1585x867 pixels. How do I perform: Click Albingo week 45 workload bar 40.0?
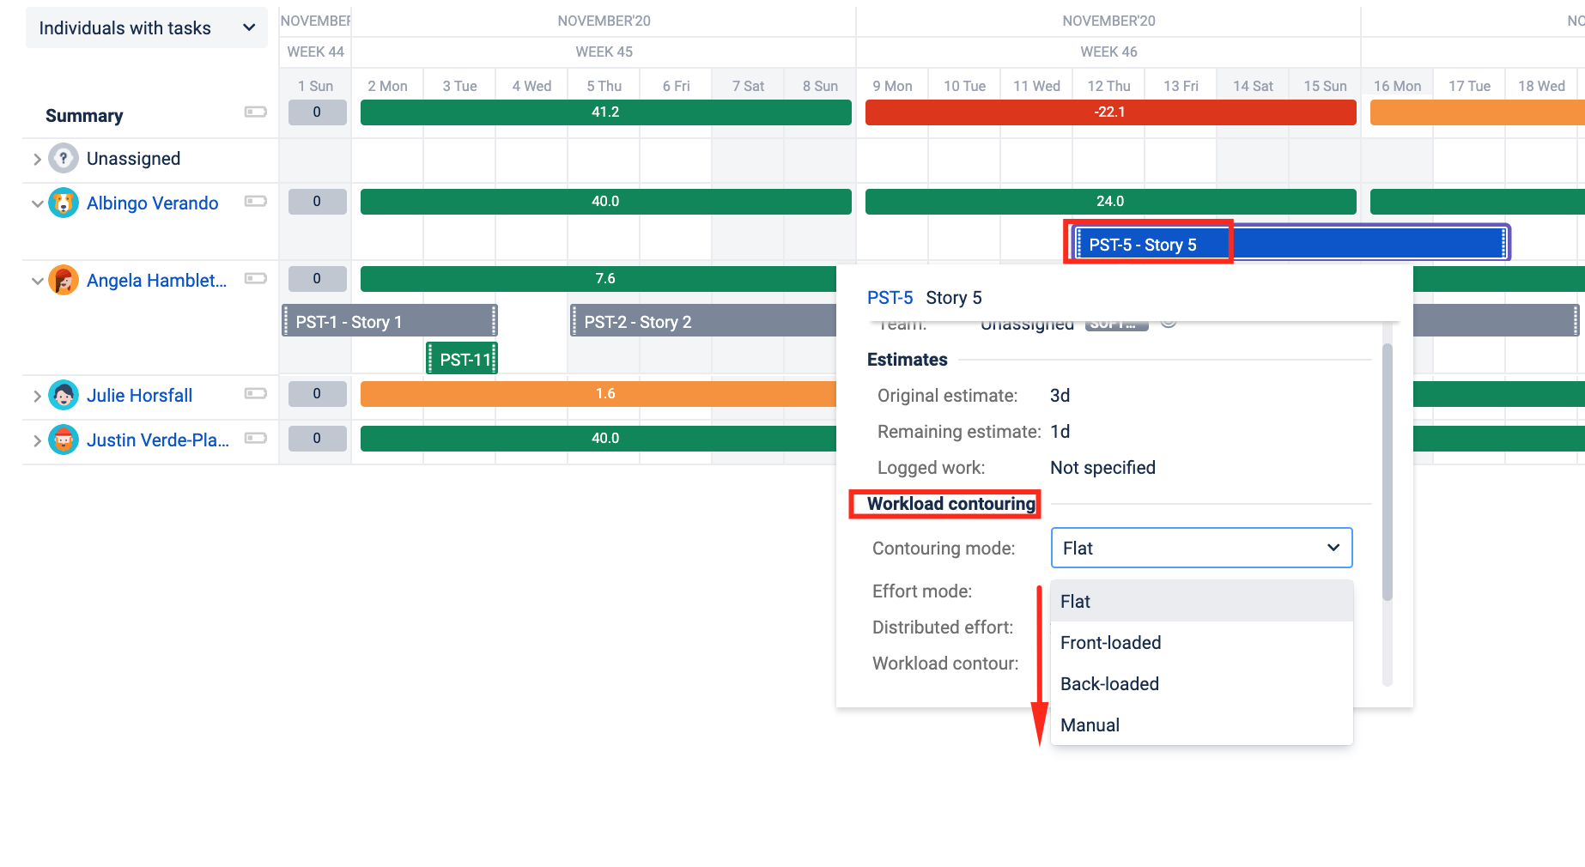point(605,202)
